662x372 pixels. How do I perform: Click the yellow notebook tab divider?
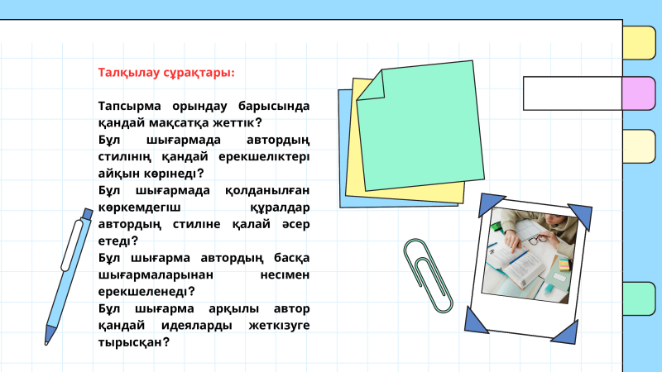point(639,43)
